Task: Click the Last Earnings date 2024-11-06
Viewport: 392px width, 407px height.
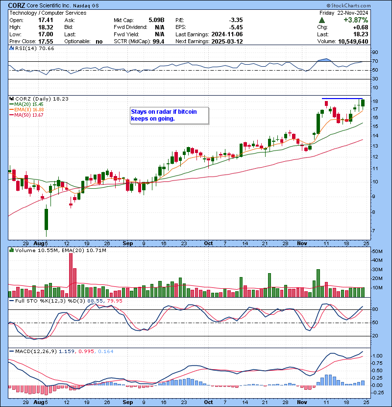Action: click(227, 34)
